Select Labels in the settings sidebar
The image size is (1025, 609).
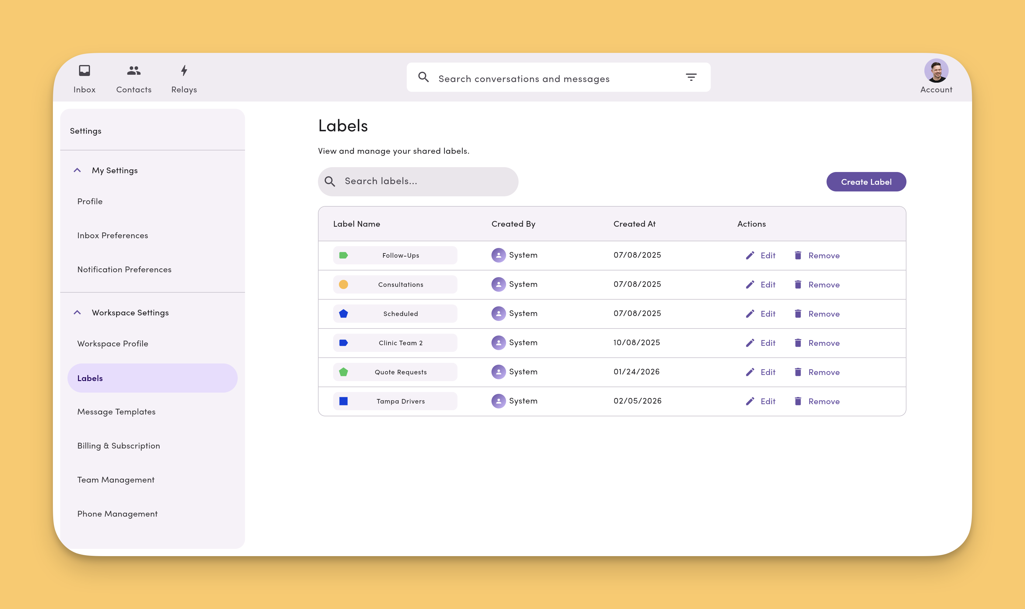click(90, 378)
